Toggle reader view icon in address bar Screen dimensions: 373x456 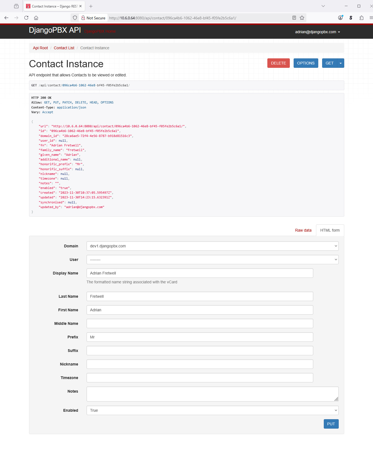pyautogui.click(x=294, y=18)
